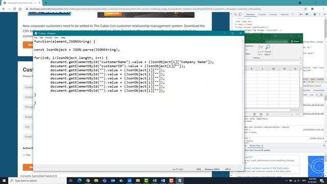Close the Automation Anywhere Labs tab

(x=39, y=3)
